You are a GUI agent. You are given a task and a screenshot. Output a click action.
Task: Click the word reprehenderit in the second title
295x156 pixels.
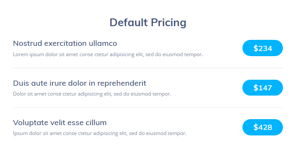pos(122,84)
